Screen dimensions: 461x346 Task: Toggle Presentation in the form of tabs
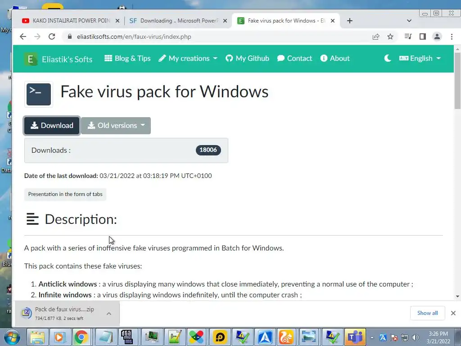[65, 194]
